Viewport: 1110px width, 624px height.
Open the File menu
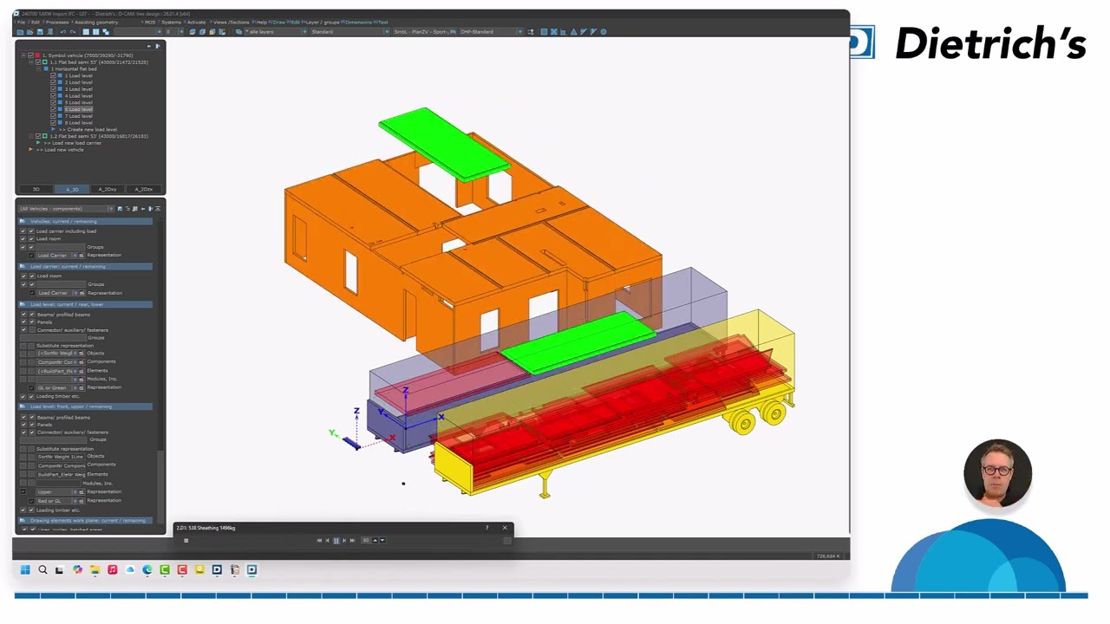pyautogui.click(x=21, y=23)
